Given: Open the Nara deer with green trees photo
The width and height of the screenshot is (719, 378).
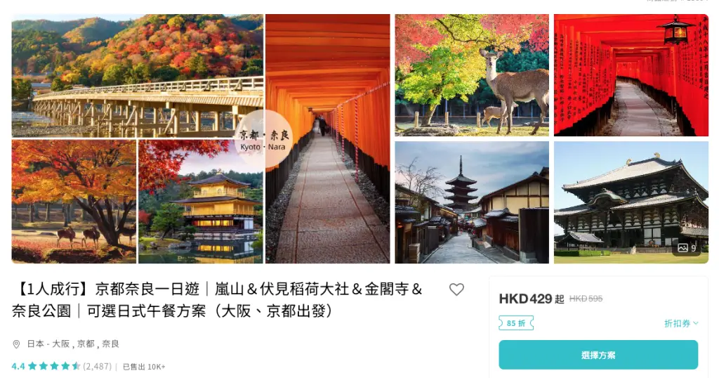Looking at the screenshot, I should pyautogui.click(x=472, y=75).
